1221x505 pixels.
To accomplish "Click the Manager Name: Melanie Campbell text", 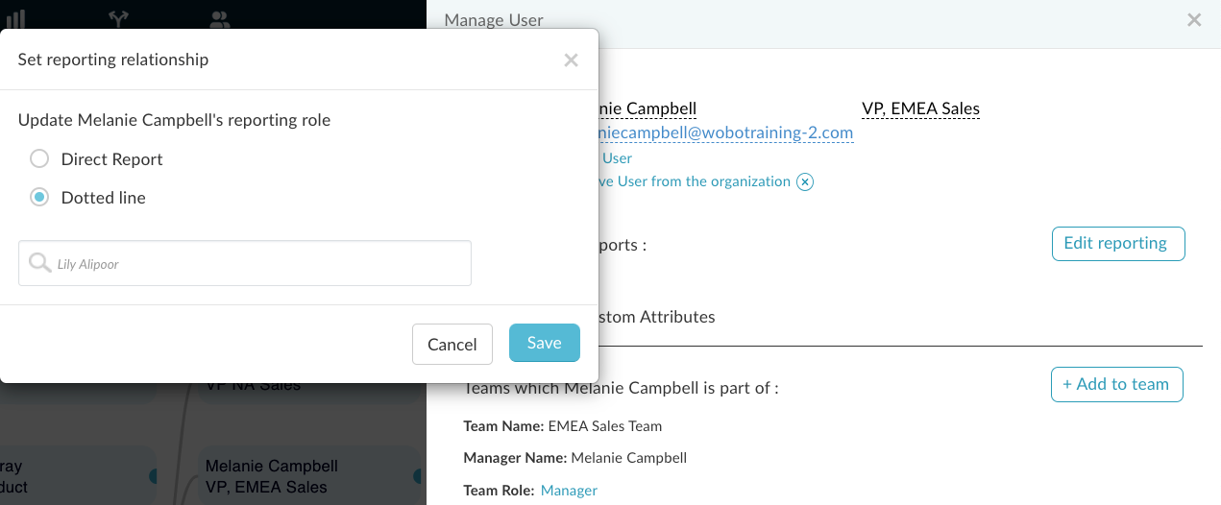I will (x=574, y=458).
